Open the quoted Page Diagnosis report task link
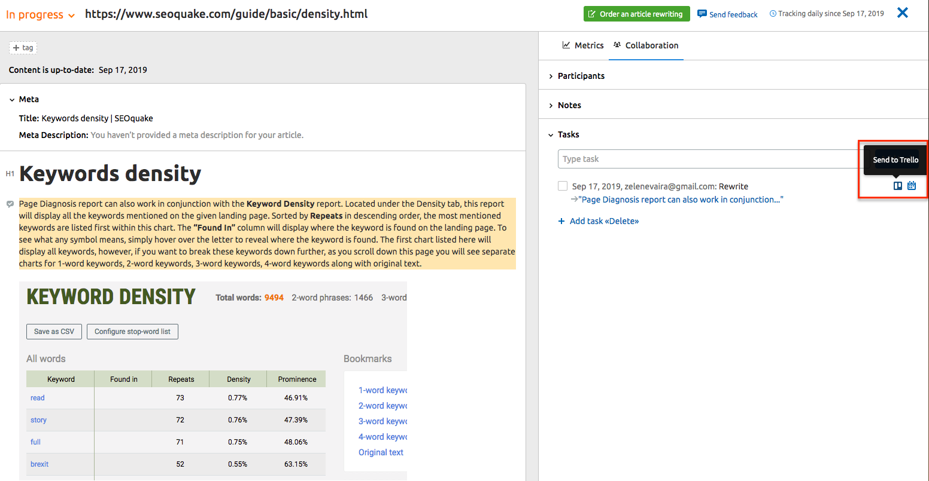The image size is (929, 481). coord(681,200)
